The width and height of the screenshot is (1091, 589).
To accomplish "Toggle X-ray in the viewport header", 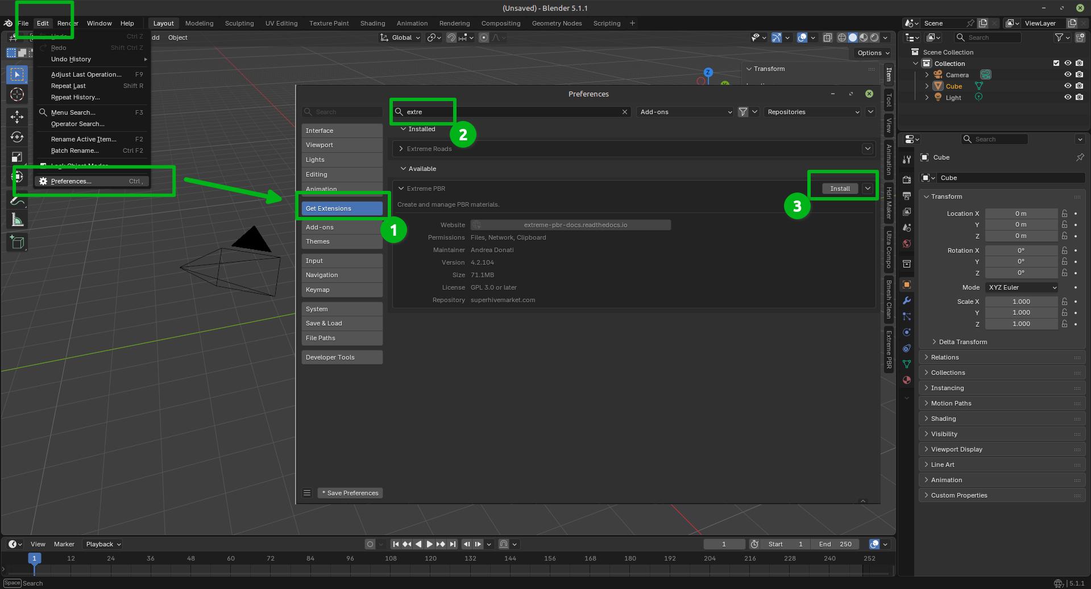I will pyautogui.click(x=828, y=37).
